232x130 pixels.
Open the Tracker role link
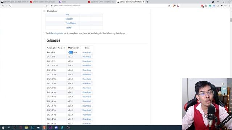click(69, 27)
